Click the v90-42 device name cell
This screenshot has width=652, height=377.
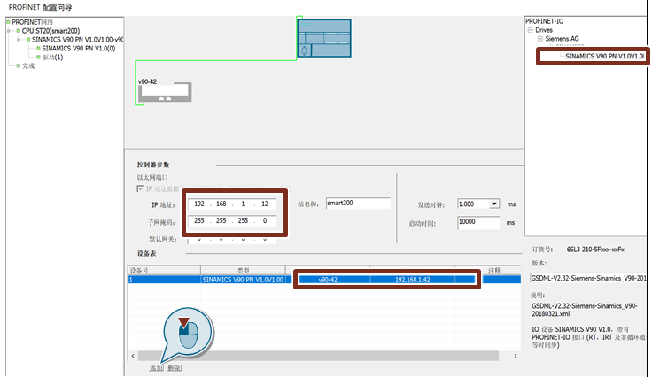[x=328, y=280]
